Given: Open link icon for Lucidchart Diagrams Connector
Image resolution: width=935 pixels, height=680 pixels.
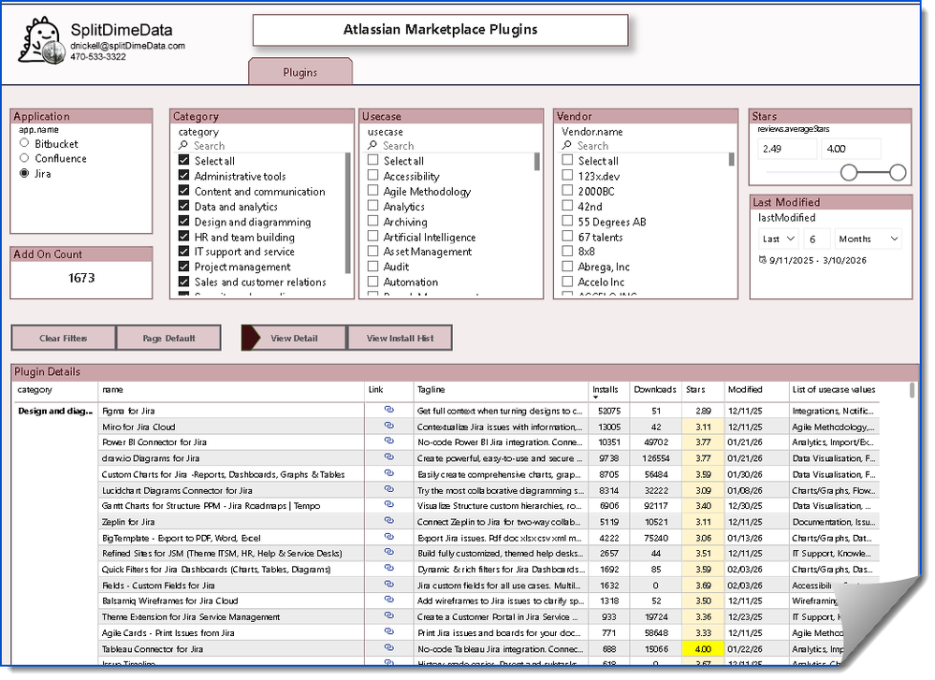Looking at the screenshot, I should (x=388, y=489).
